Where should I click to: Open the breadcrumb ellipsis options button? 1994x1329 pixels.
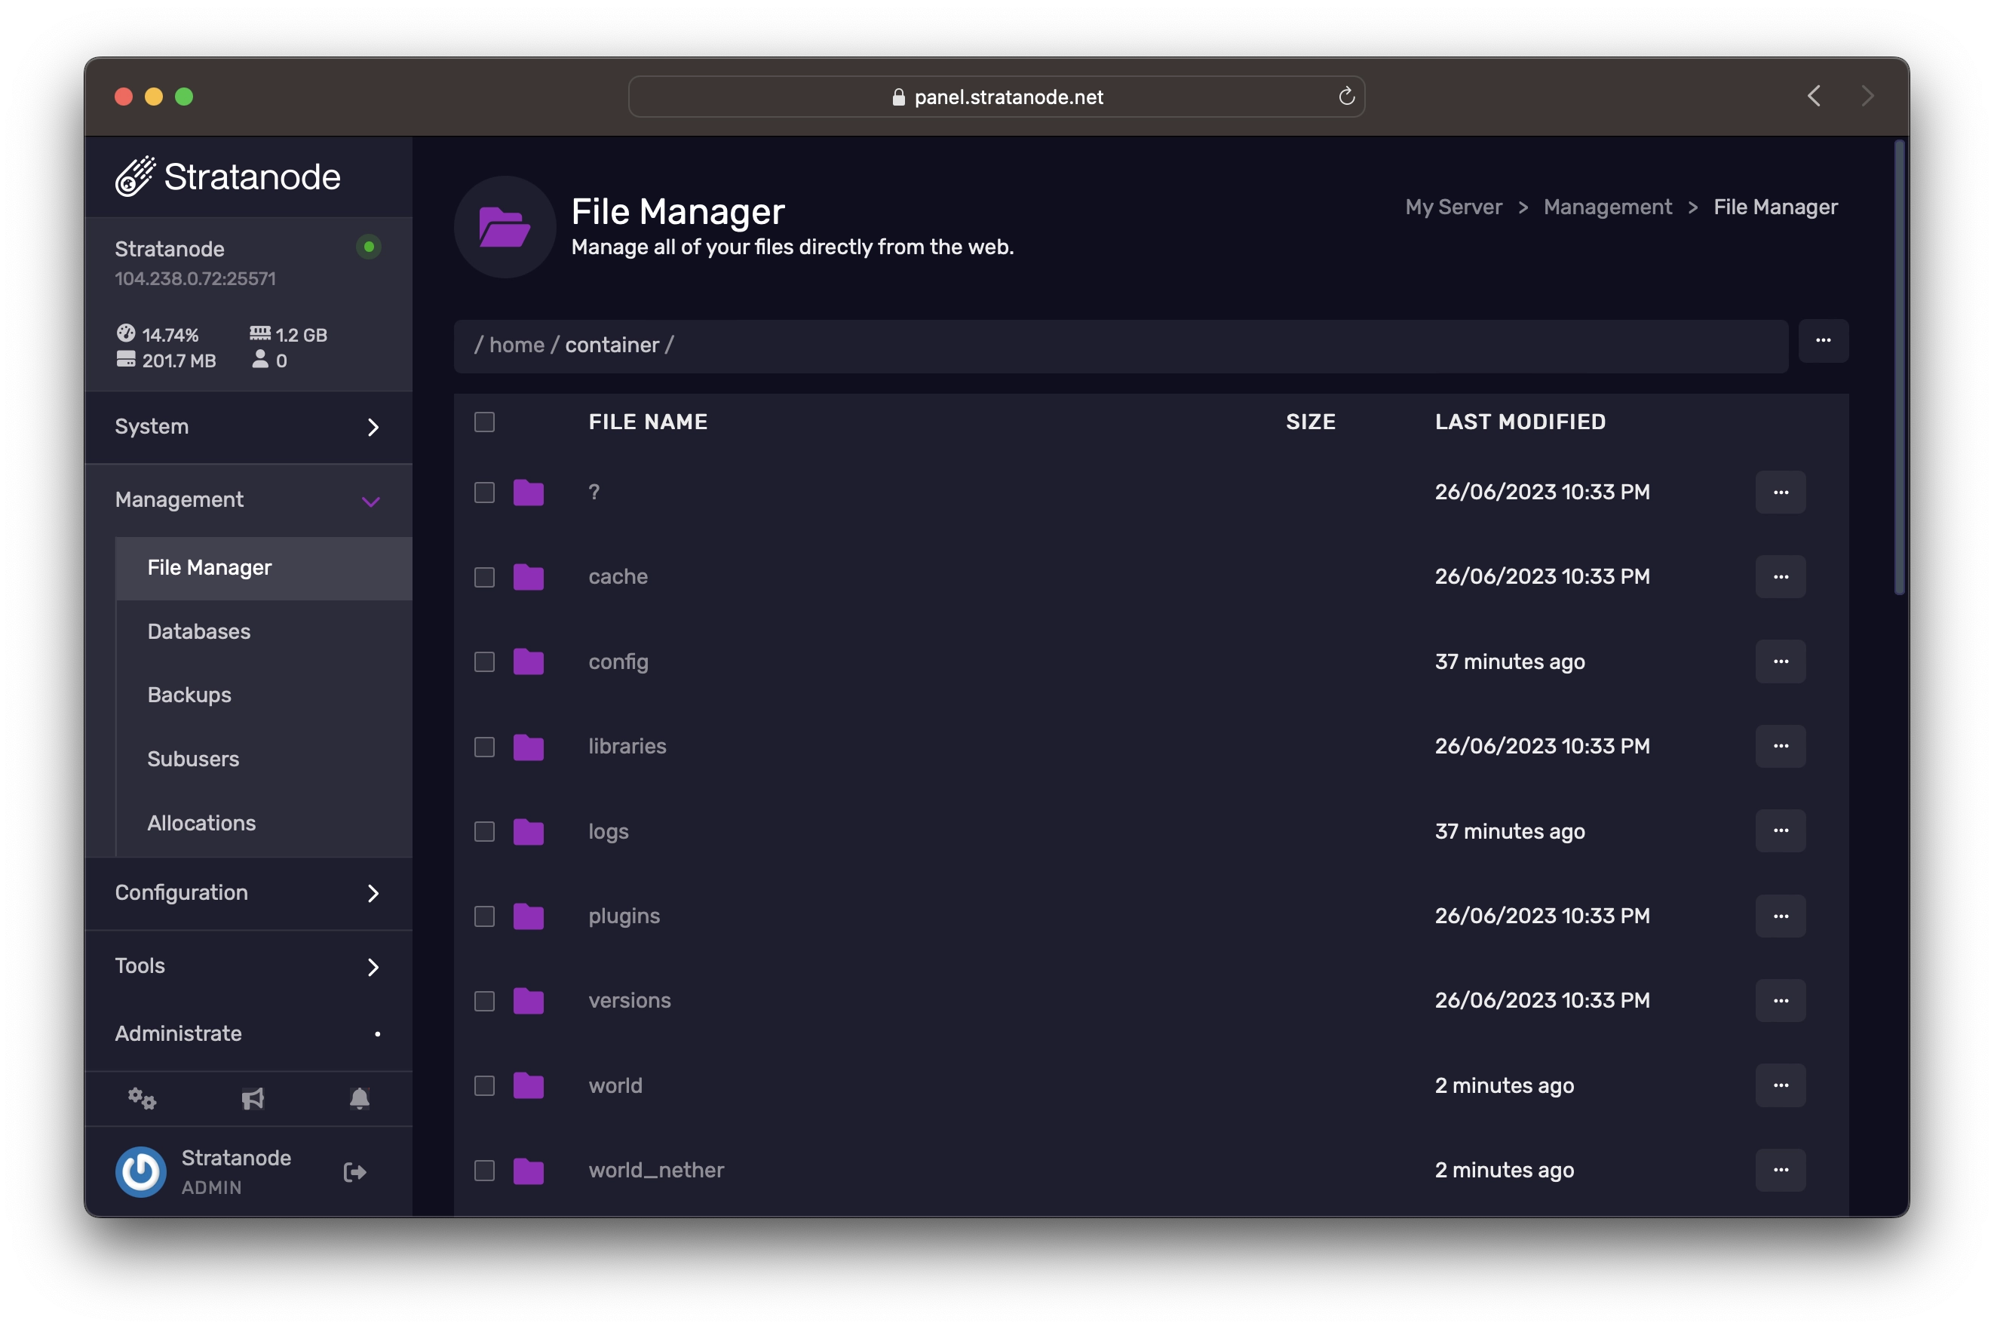1824,341
